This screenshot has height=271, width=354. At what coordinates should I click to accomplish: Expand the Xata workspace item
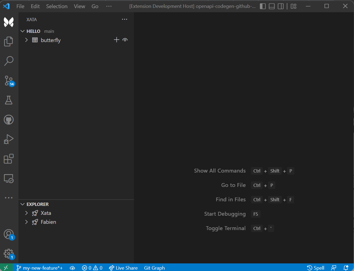coord(26,213)
